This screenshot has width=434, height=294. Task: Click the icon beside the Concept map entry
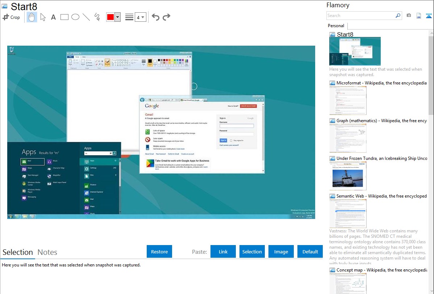click(332, 270)
